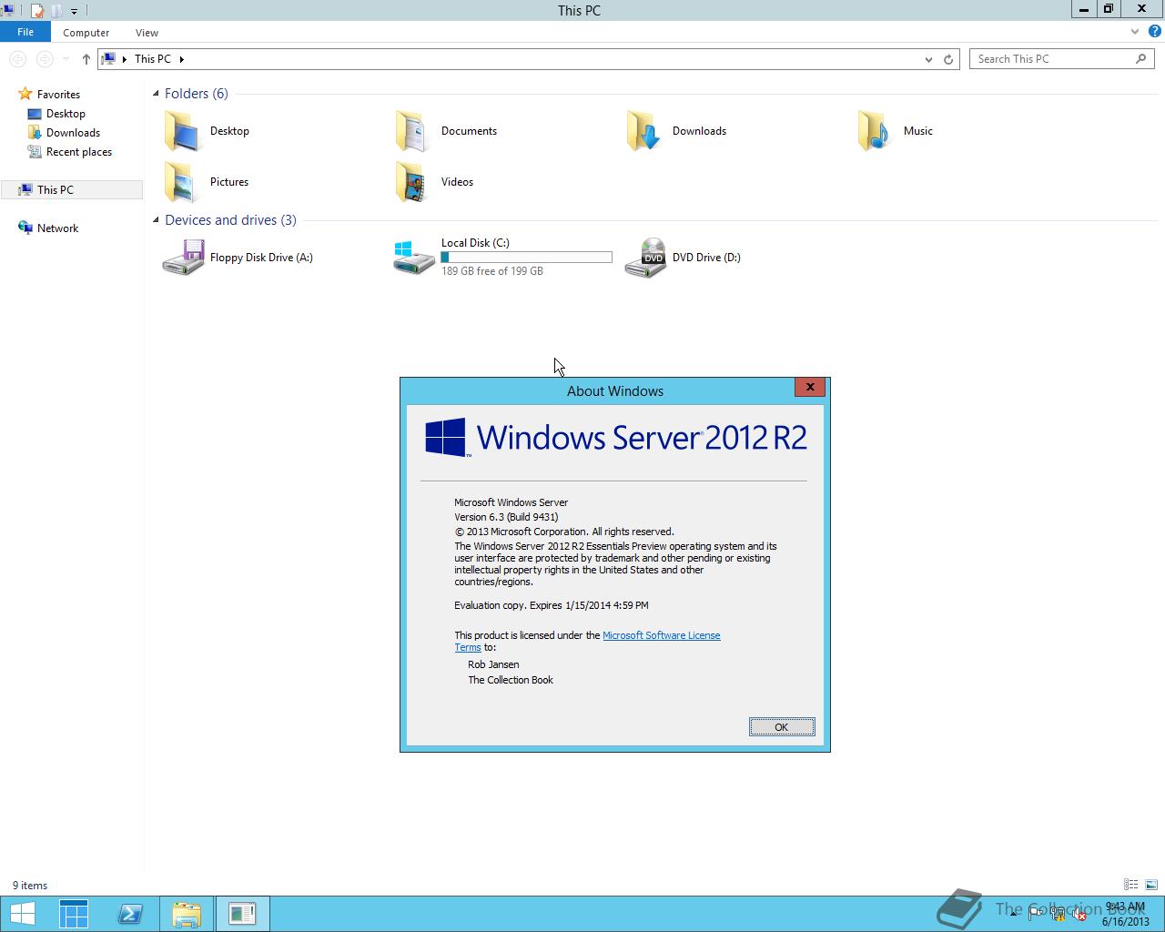Open the File menu
This screenshot has height=932, width=1165.
pyautogui.click(x=25, y=32)
